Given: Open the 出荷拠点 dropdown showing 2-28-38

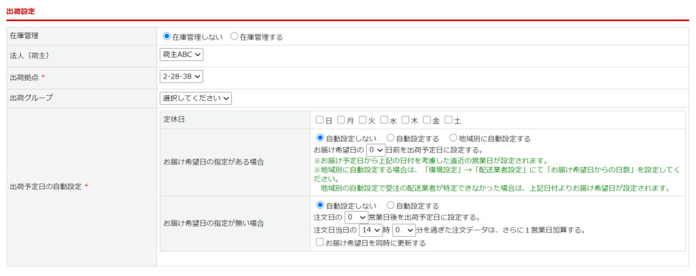Looking at the screenshot, I should pos(181,77).
